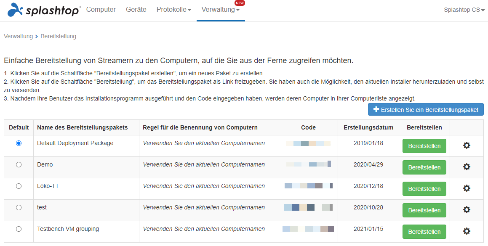Click the blurred code for Testbench VM grouping
Screen dimensions: 488x246
[x=308, y=229]
